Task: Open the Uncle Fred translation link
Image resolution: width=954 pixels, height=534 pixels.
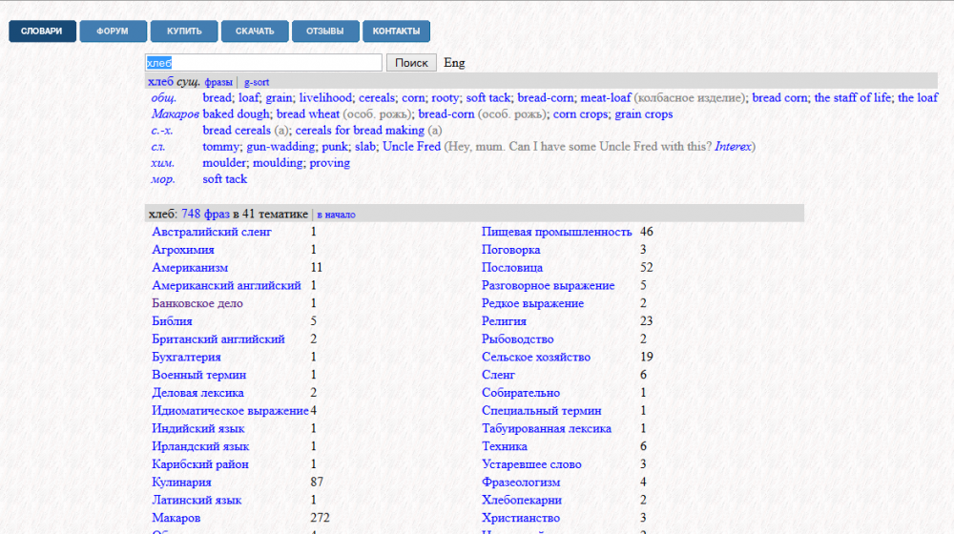Action: pyautogui.click(x=411, y=147)
